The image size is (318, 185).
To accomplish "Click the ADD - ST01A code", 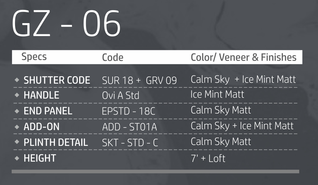I will (130, 127).
